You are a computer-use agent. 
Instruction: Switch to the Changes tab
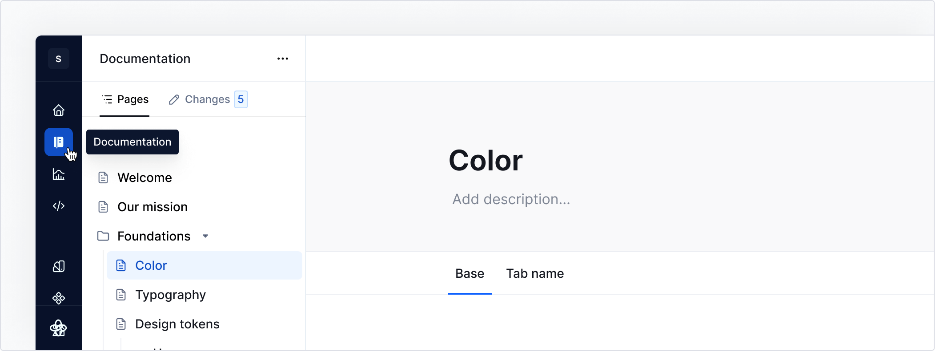point(207,99)
